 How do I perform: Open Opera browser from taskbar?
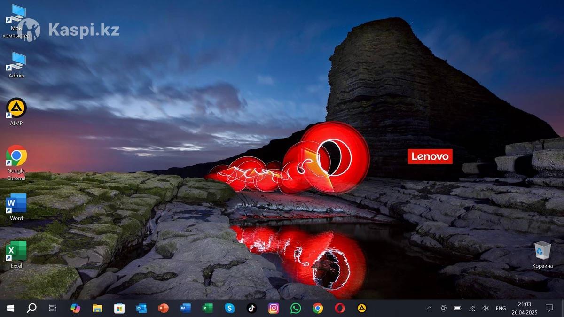click(x=340, y=308)
